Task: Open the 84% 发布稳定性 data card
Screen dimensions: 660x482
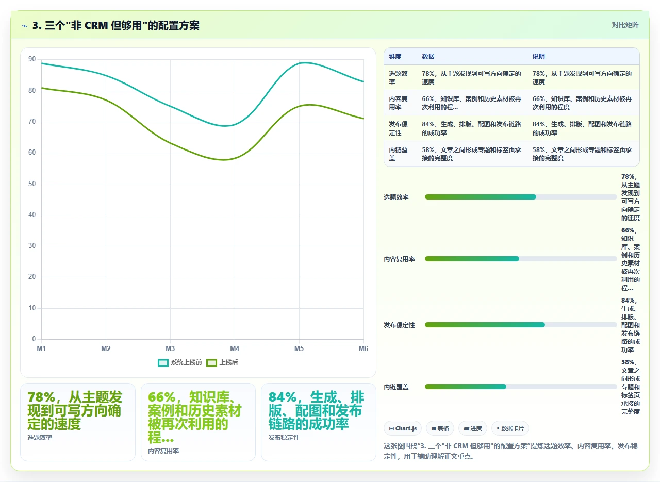Action: [x=318, y=422]
